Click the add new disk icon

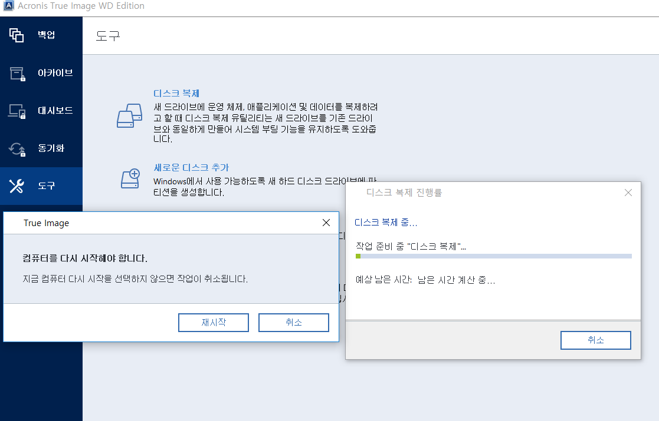pos(130,178)
